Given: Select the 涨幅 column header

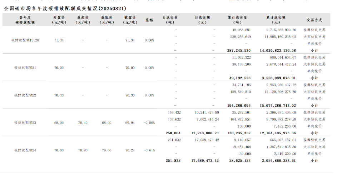Looking at the screenshot, I should [x=149, y=20].
